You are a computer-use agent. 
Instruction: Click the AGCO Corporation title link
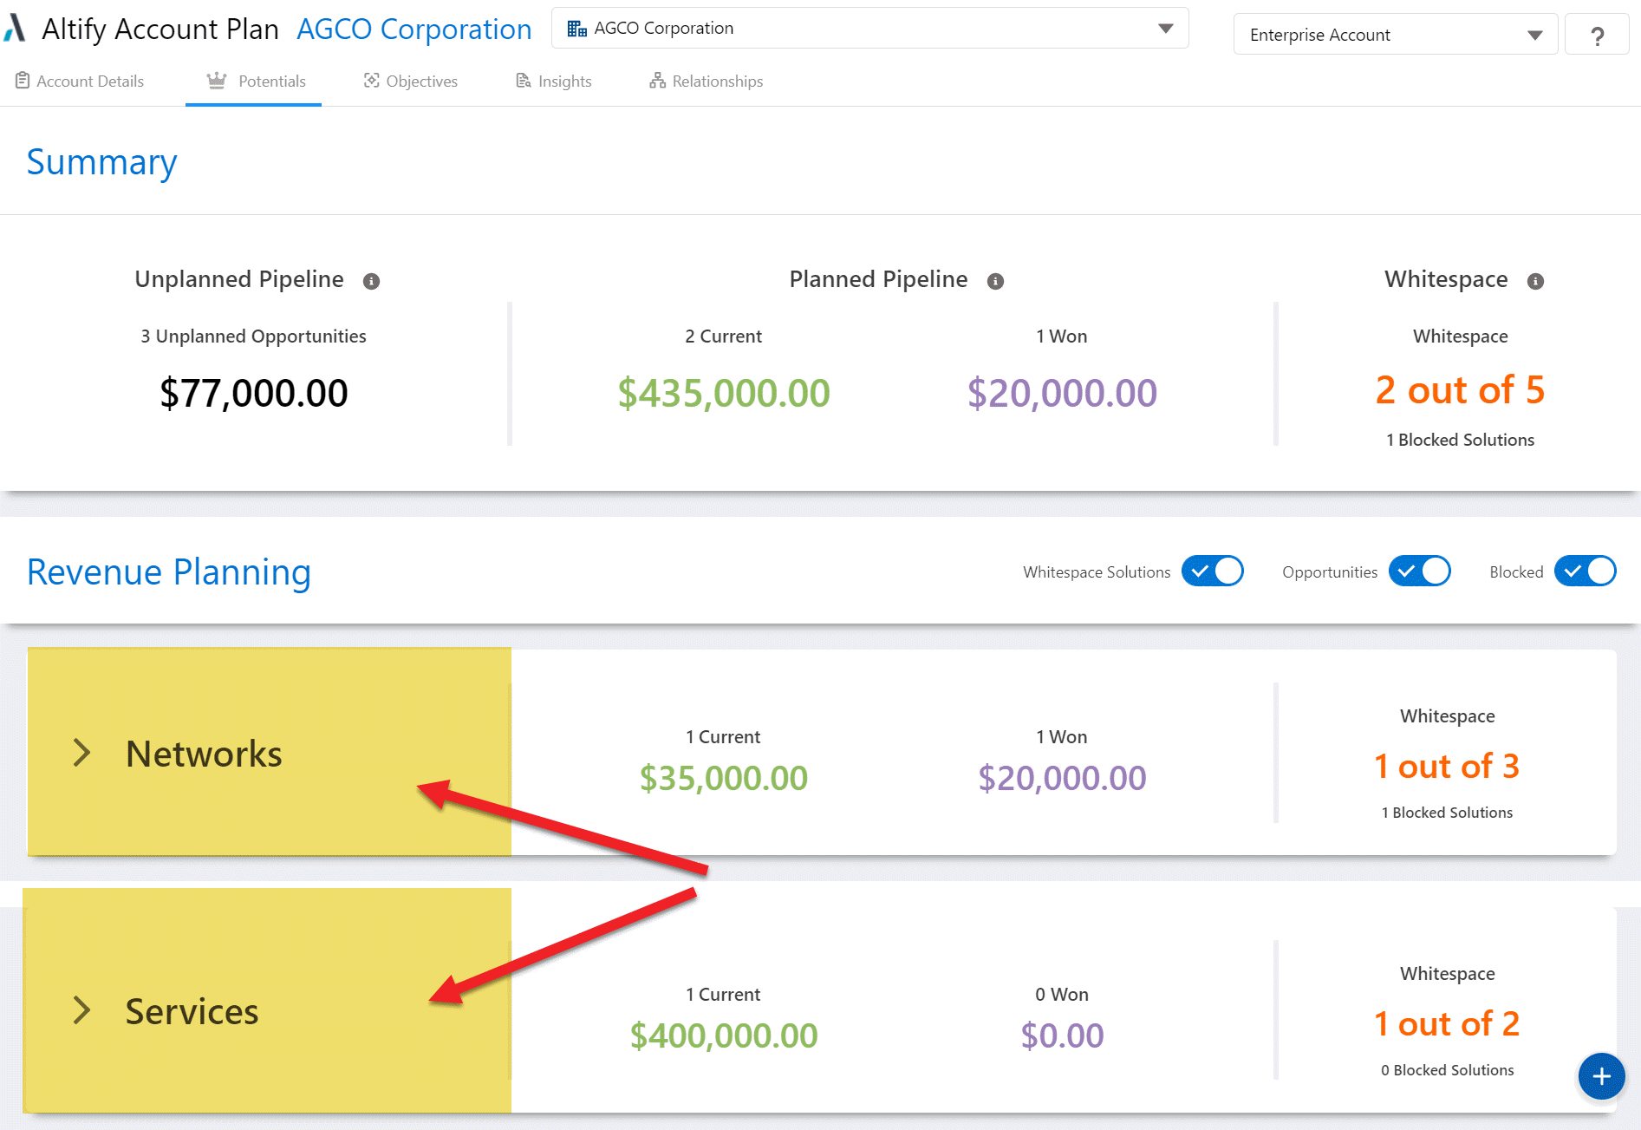414,29
